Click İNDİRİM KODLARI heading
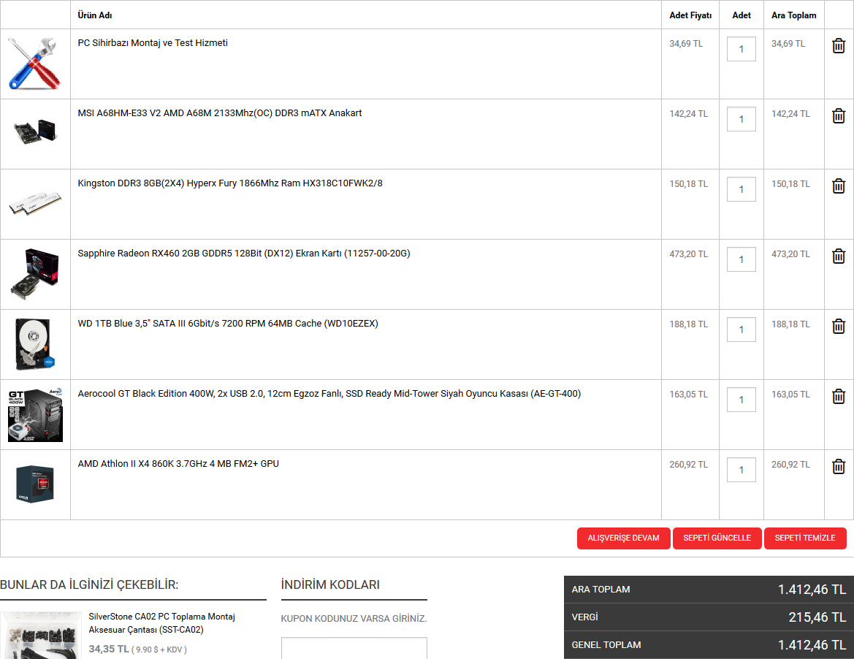 330,585
